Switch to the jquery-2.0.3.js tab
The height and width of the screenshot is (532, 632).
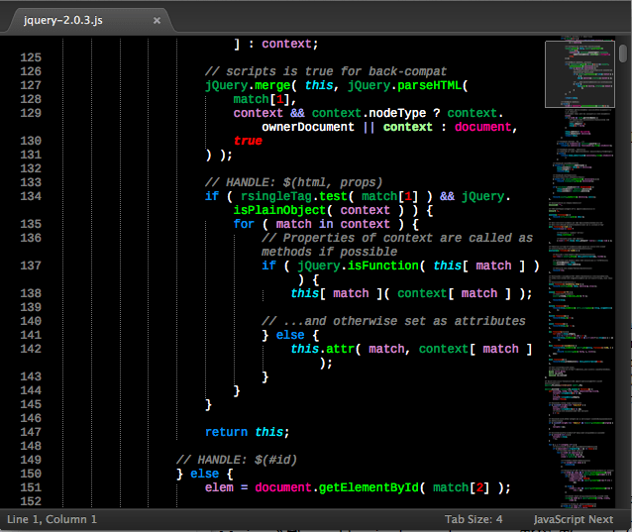(89, 20)
